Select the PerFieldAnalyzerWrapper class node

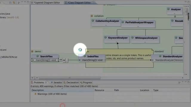click(x=138, y=24)
